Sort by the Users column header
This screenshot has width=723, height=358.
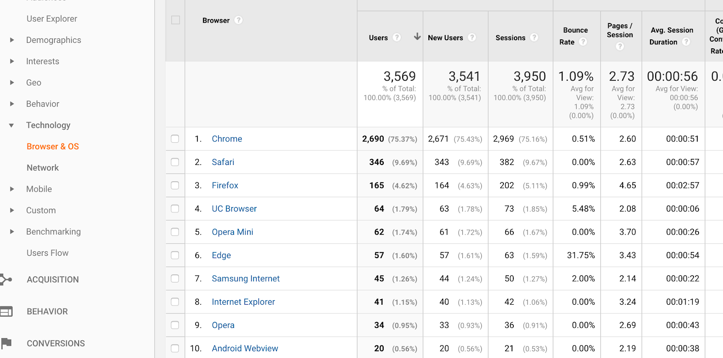(378, 38)
